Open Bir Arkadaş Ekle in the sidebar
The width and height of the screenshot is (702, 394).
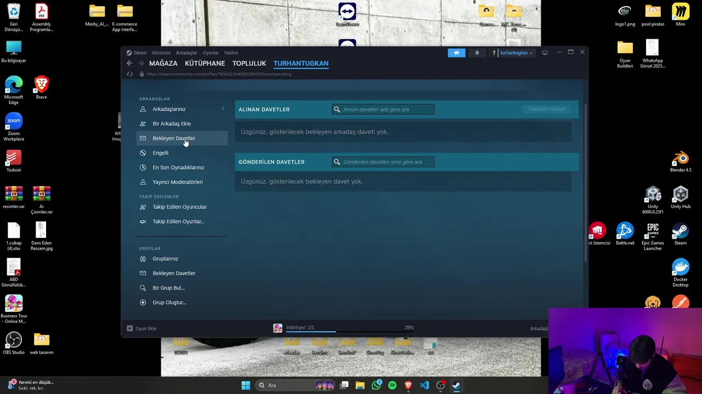click(182, 124)
